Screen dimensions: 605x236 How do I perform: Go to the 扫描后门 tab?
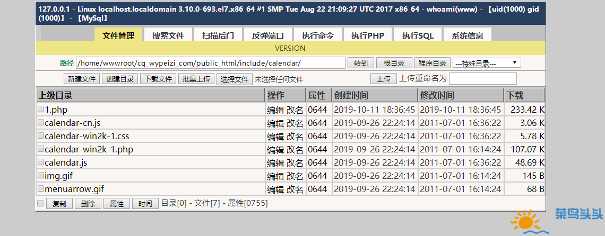pyautogui.click(x=218, y=35)
